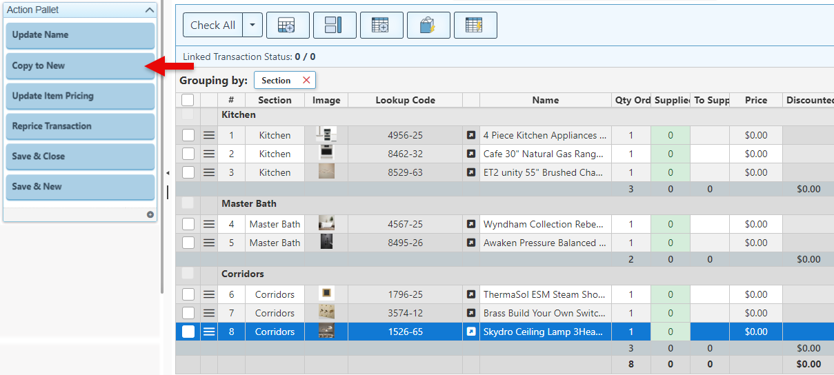Screen dimensions: 834x375
Task: Open the thumbnail image for row 3
Action: pos(326,172)
